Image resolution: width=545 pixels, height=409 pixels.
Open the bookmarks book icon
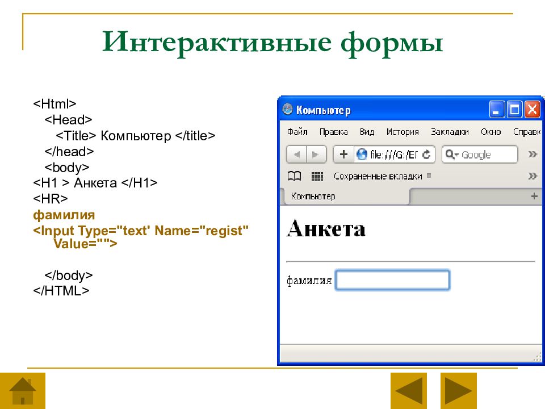294,176
